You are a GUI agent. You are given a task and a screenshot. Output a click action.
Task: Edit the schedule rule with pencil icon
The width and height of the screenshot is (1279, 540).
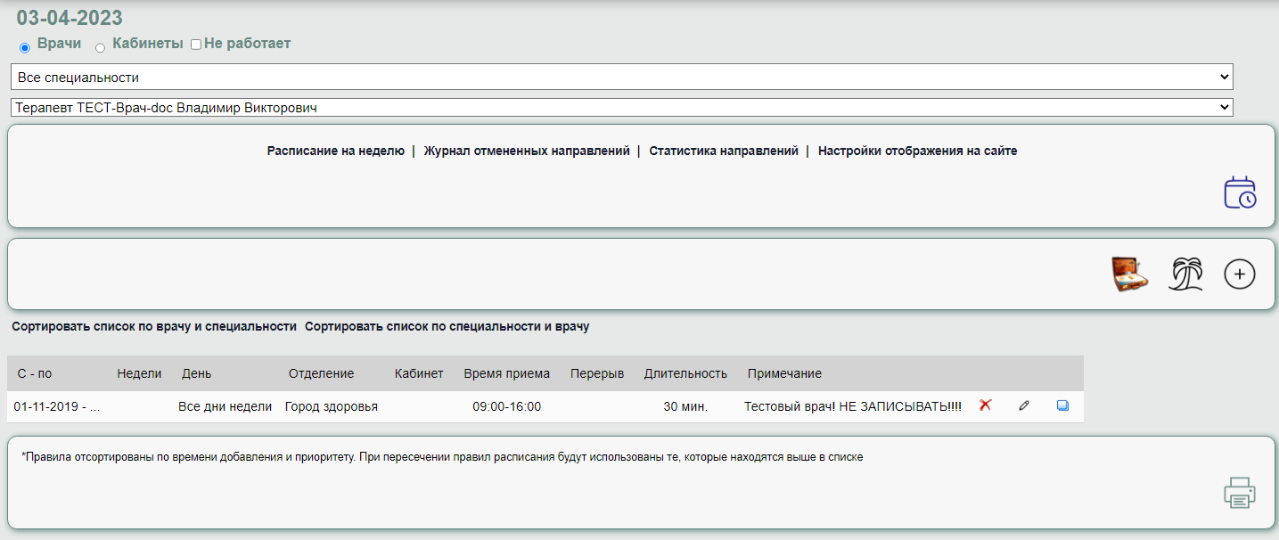1024,406
